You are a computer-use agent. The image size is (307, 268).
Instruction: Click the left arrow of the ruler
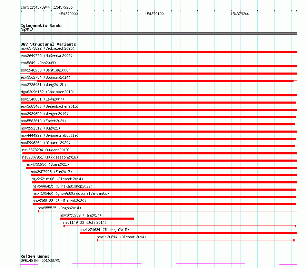(21, 11)
